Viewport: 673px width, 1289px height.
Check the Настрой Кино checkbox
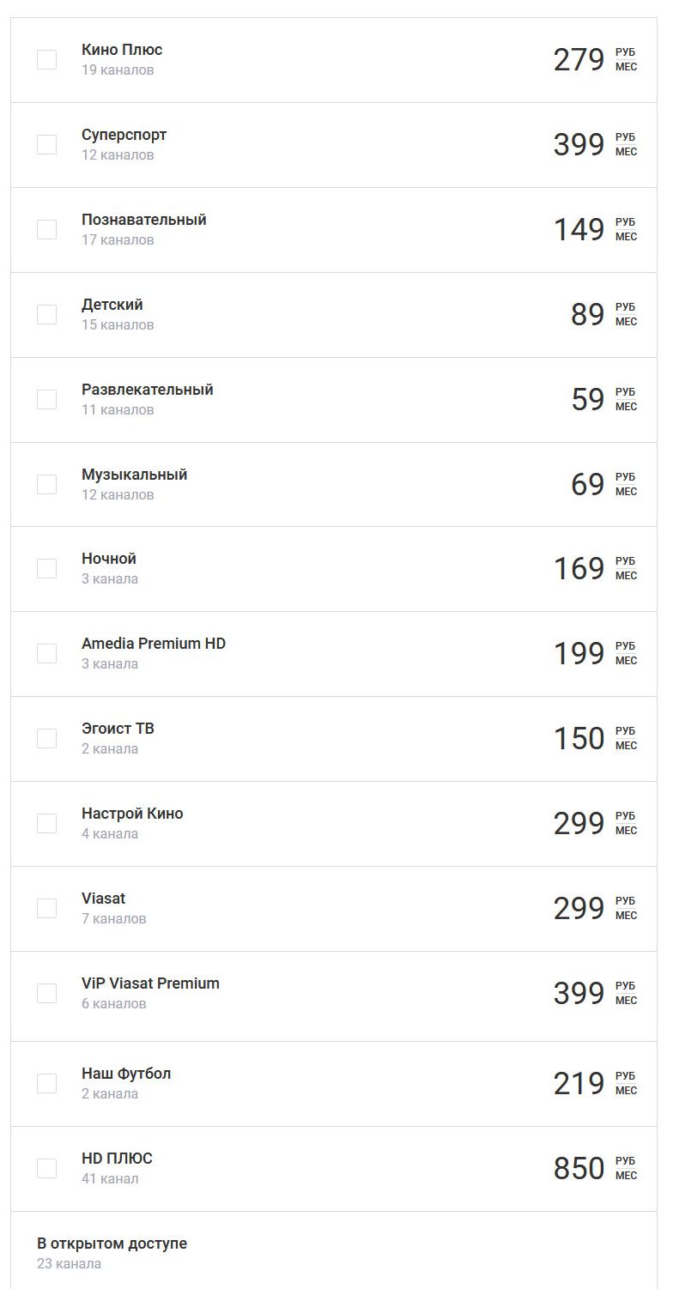tap(46, 823)
